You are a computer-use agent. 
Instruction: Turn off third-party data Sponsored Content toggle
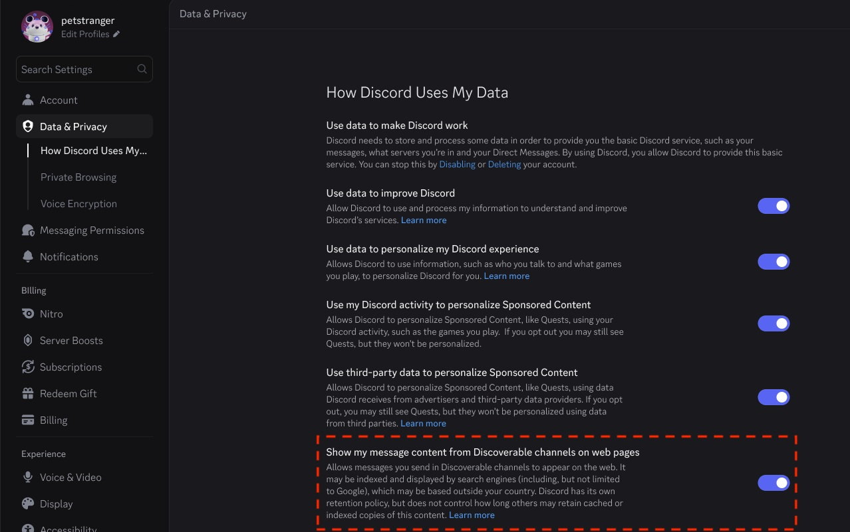coord(774,397)
